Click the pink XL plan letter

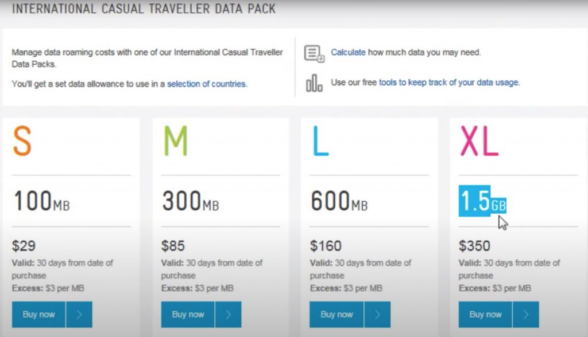click(479, 141)
